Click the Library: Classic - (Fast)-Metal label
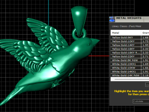Viewport: 149px width, 112px height. point(126,26)
